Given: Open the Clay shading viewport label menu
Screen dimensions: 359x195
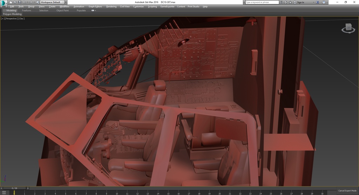Looking at the screenshot, I should coord(21,18).
